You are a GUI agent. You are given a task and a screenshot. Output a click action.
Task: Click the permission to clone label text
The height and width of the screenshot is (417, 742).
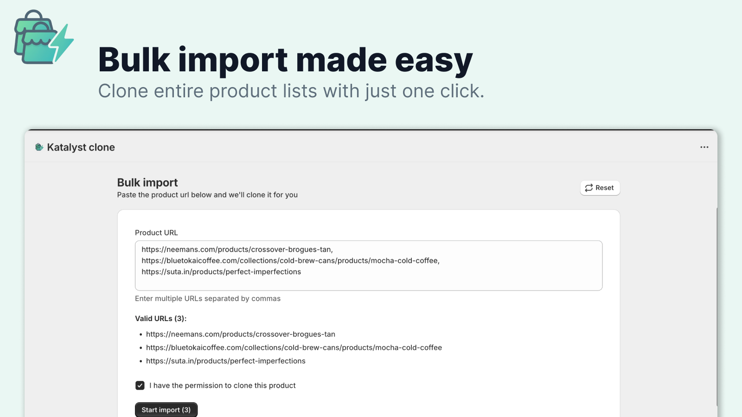(x=223, y=385)
